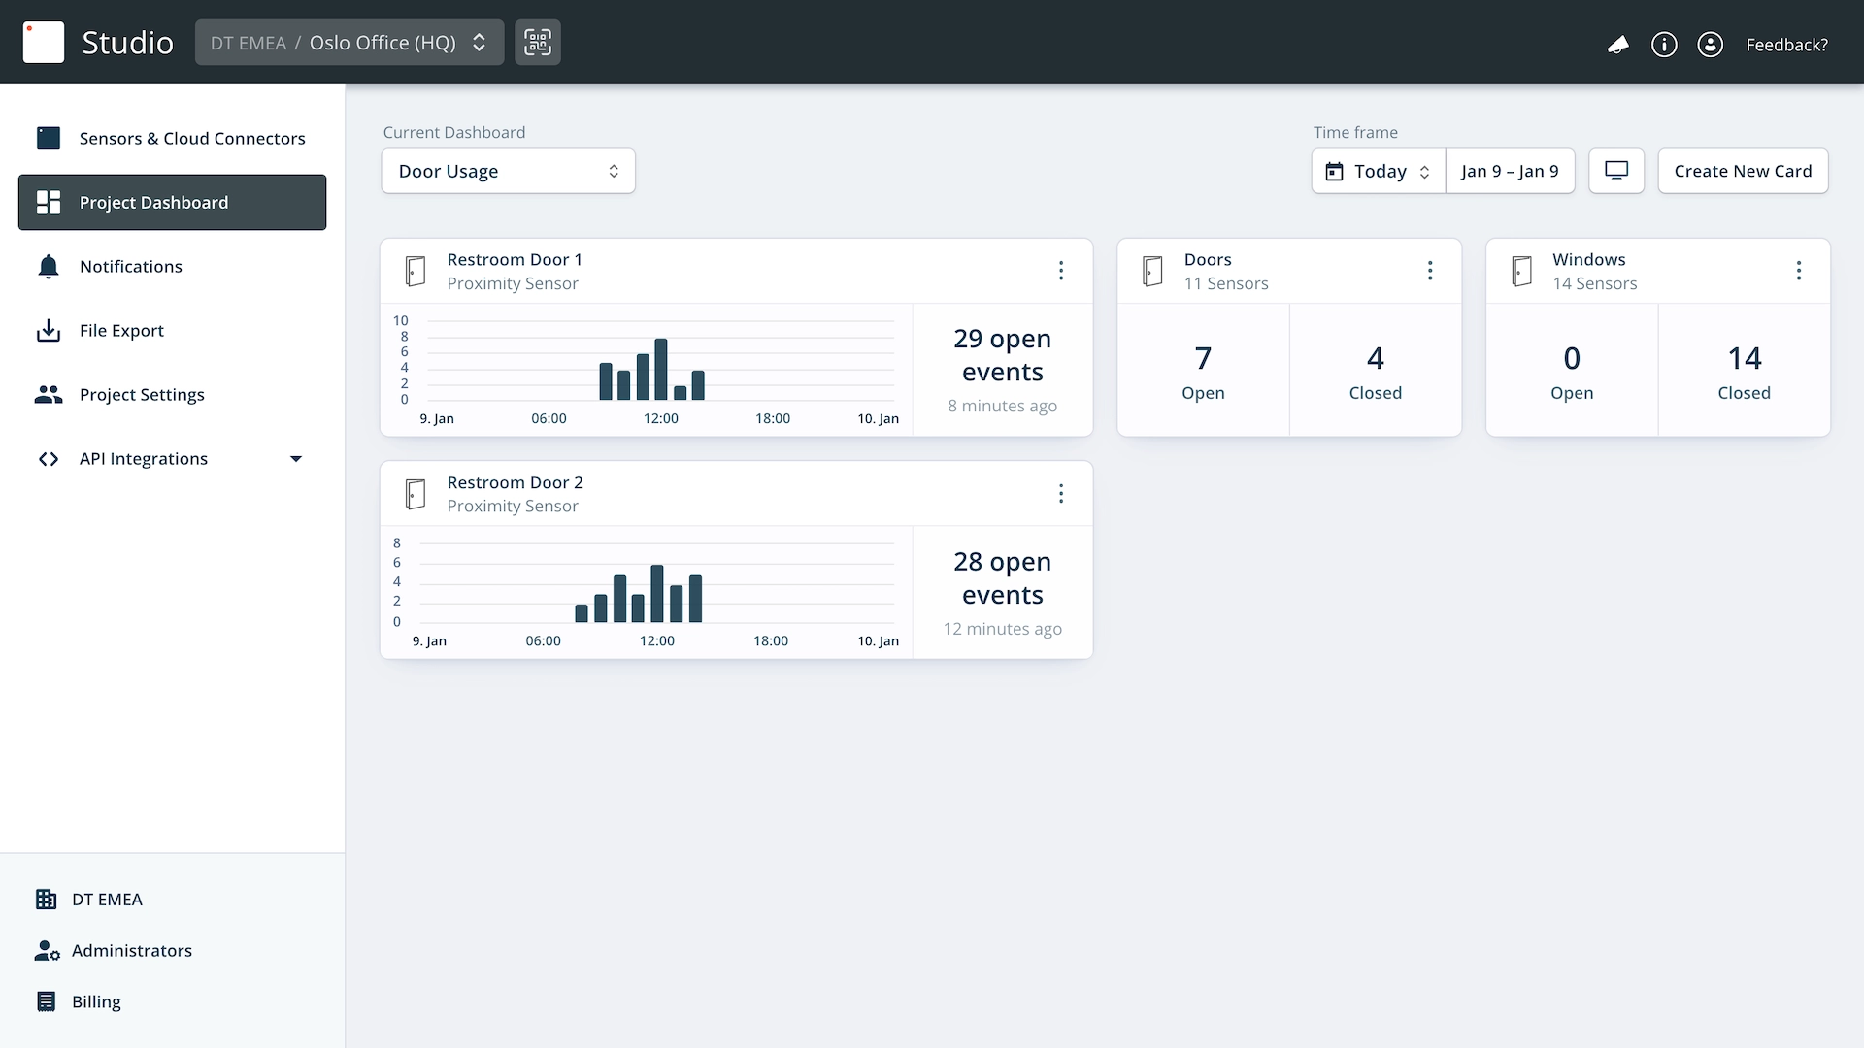
Task: Open Restroom Door 2 card options menu
Action: point(1061,494)
